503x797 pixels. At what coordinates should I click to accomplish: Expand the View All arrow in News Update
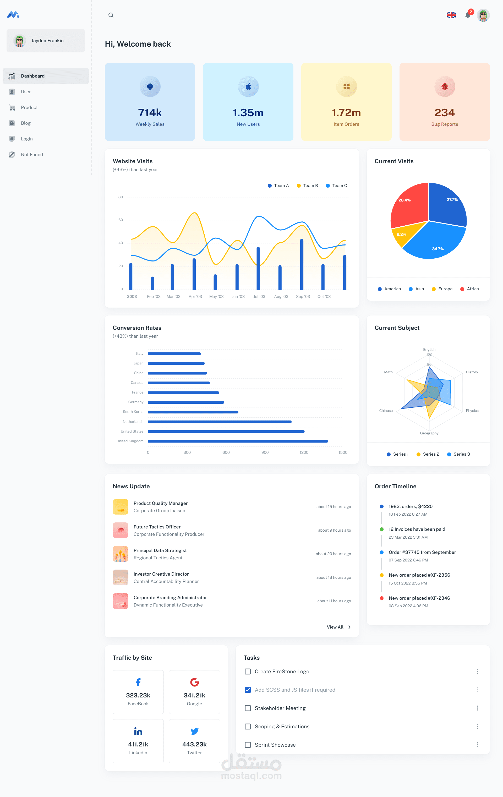coord(349,627)
